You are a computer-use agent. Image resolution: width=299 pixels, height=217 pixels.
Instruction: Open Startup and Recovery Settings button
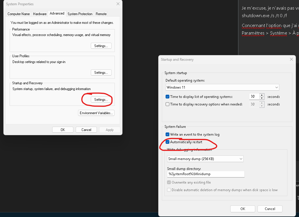(101, 100)
